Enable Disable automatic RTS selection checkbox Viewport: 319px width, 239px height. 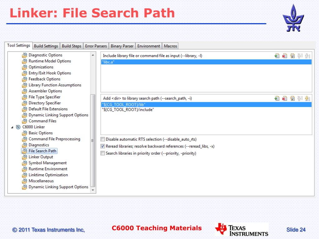(x=103, y=139)
